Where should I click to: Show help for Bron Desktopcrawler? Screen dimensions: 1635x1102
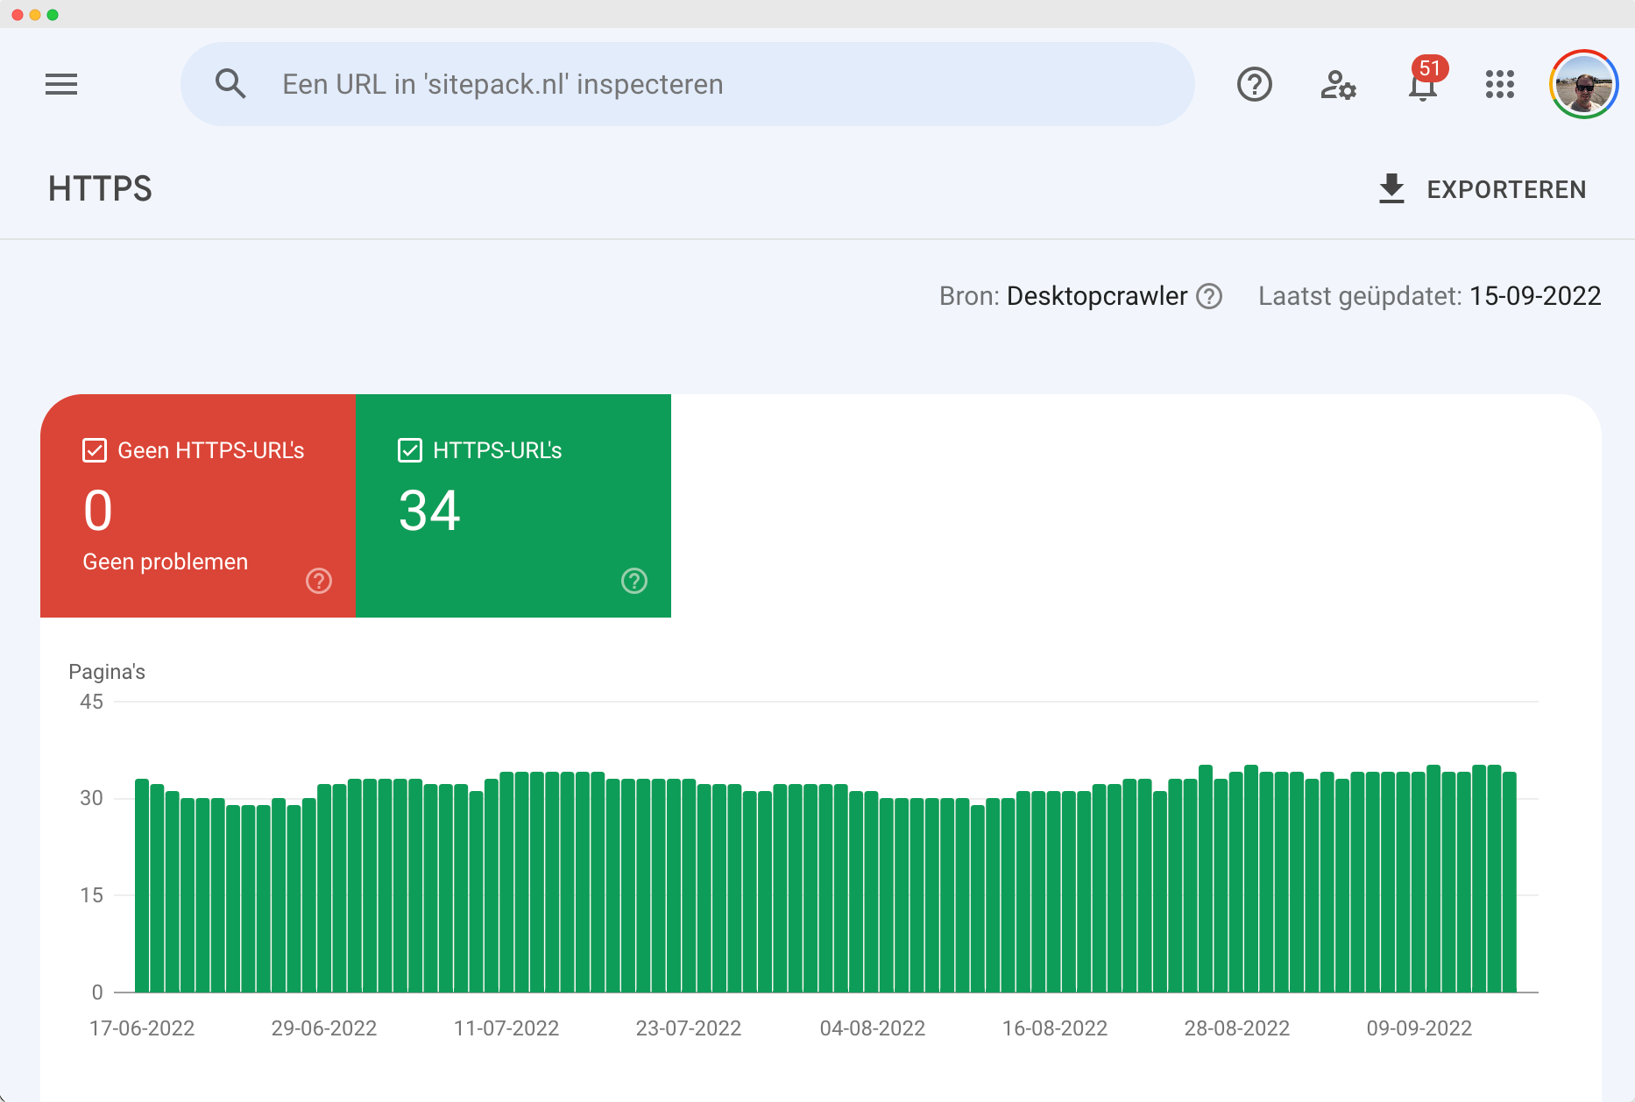[x=1209, y=296]
